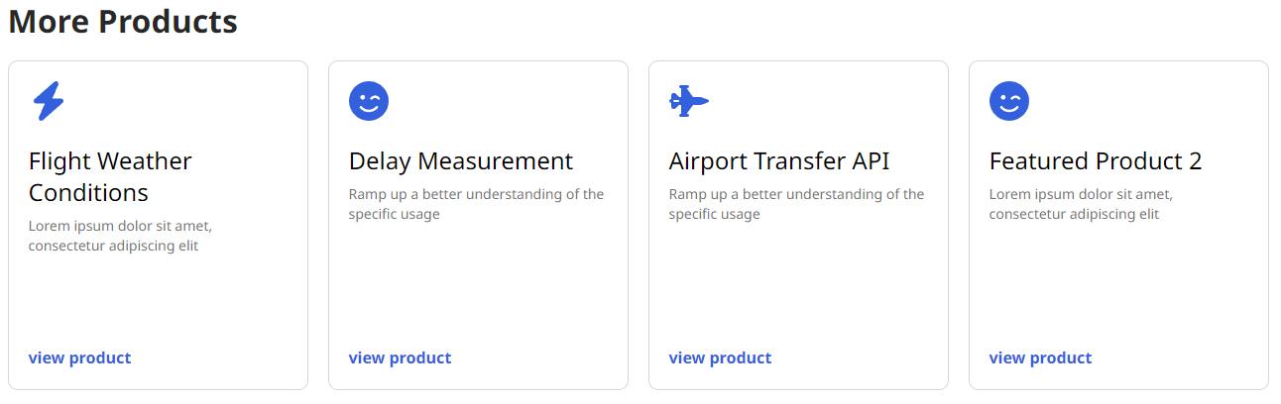
Task: Follow view product link for Featured Product 2
Action: 1040,357
